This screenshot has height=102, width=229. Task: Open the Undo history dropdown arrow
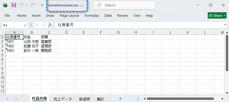(x=26, y=5)
